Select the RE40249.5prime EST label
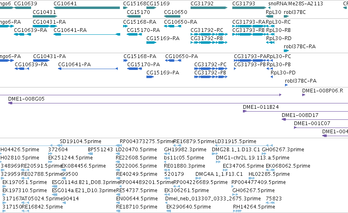348x213 pixels. [137, 175]
